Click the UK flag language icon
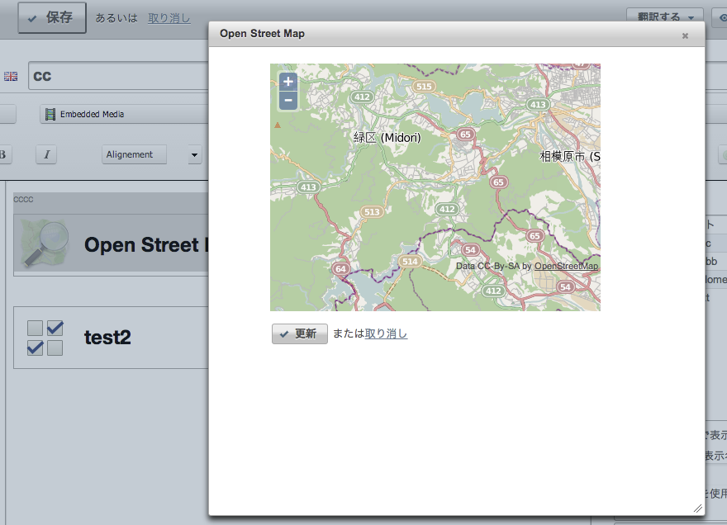Image resolution: width=727 pixels, height=525 pixels. tap(11, 77)
